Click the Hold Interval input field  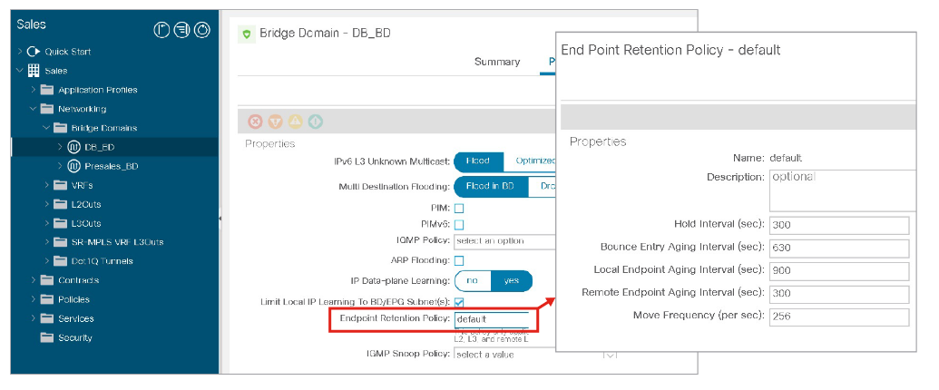click(838, 226)
